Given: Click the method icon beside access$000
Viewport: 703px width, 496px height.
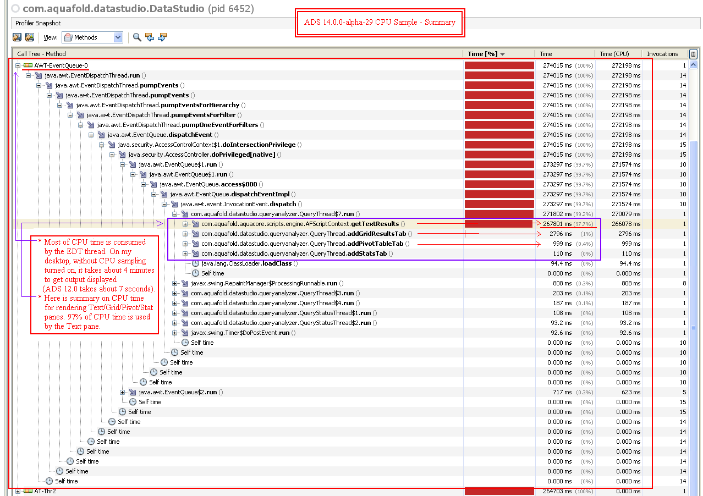Looking at the screenshot, I should click(x=154, y=184).
